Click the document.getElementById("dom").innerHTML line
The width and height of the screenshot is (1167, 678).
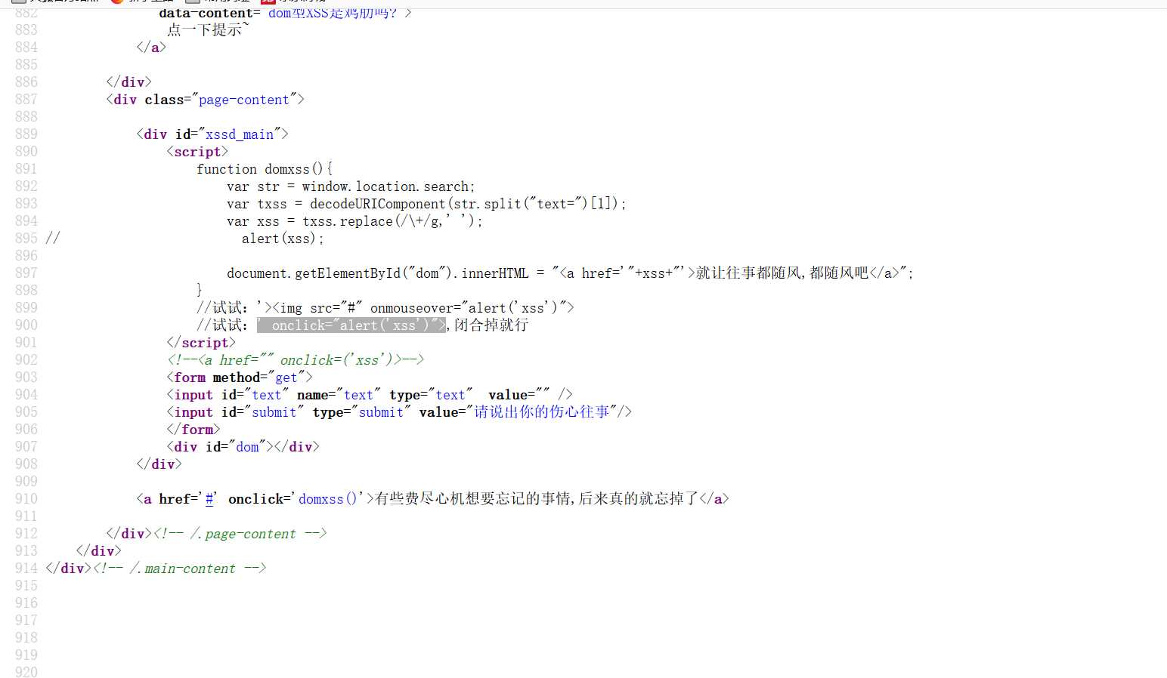click(570, 273)
